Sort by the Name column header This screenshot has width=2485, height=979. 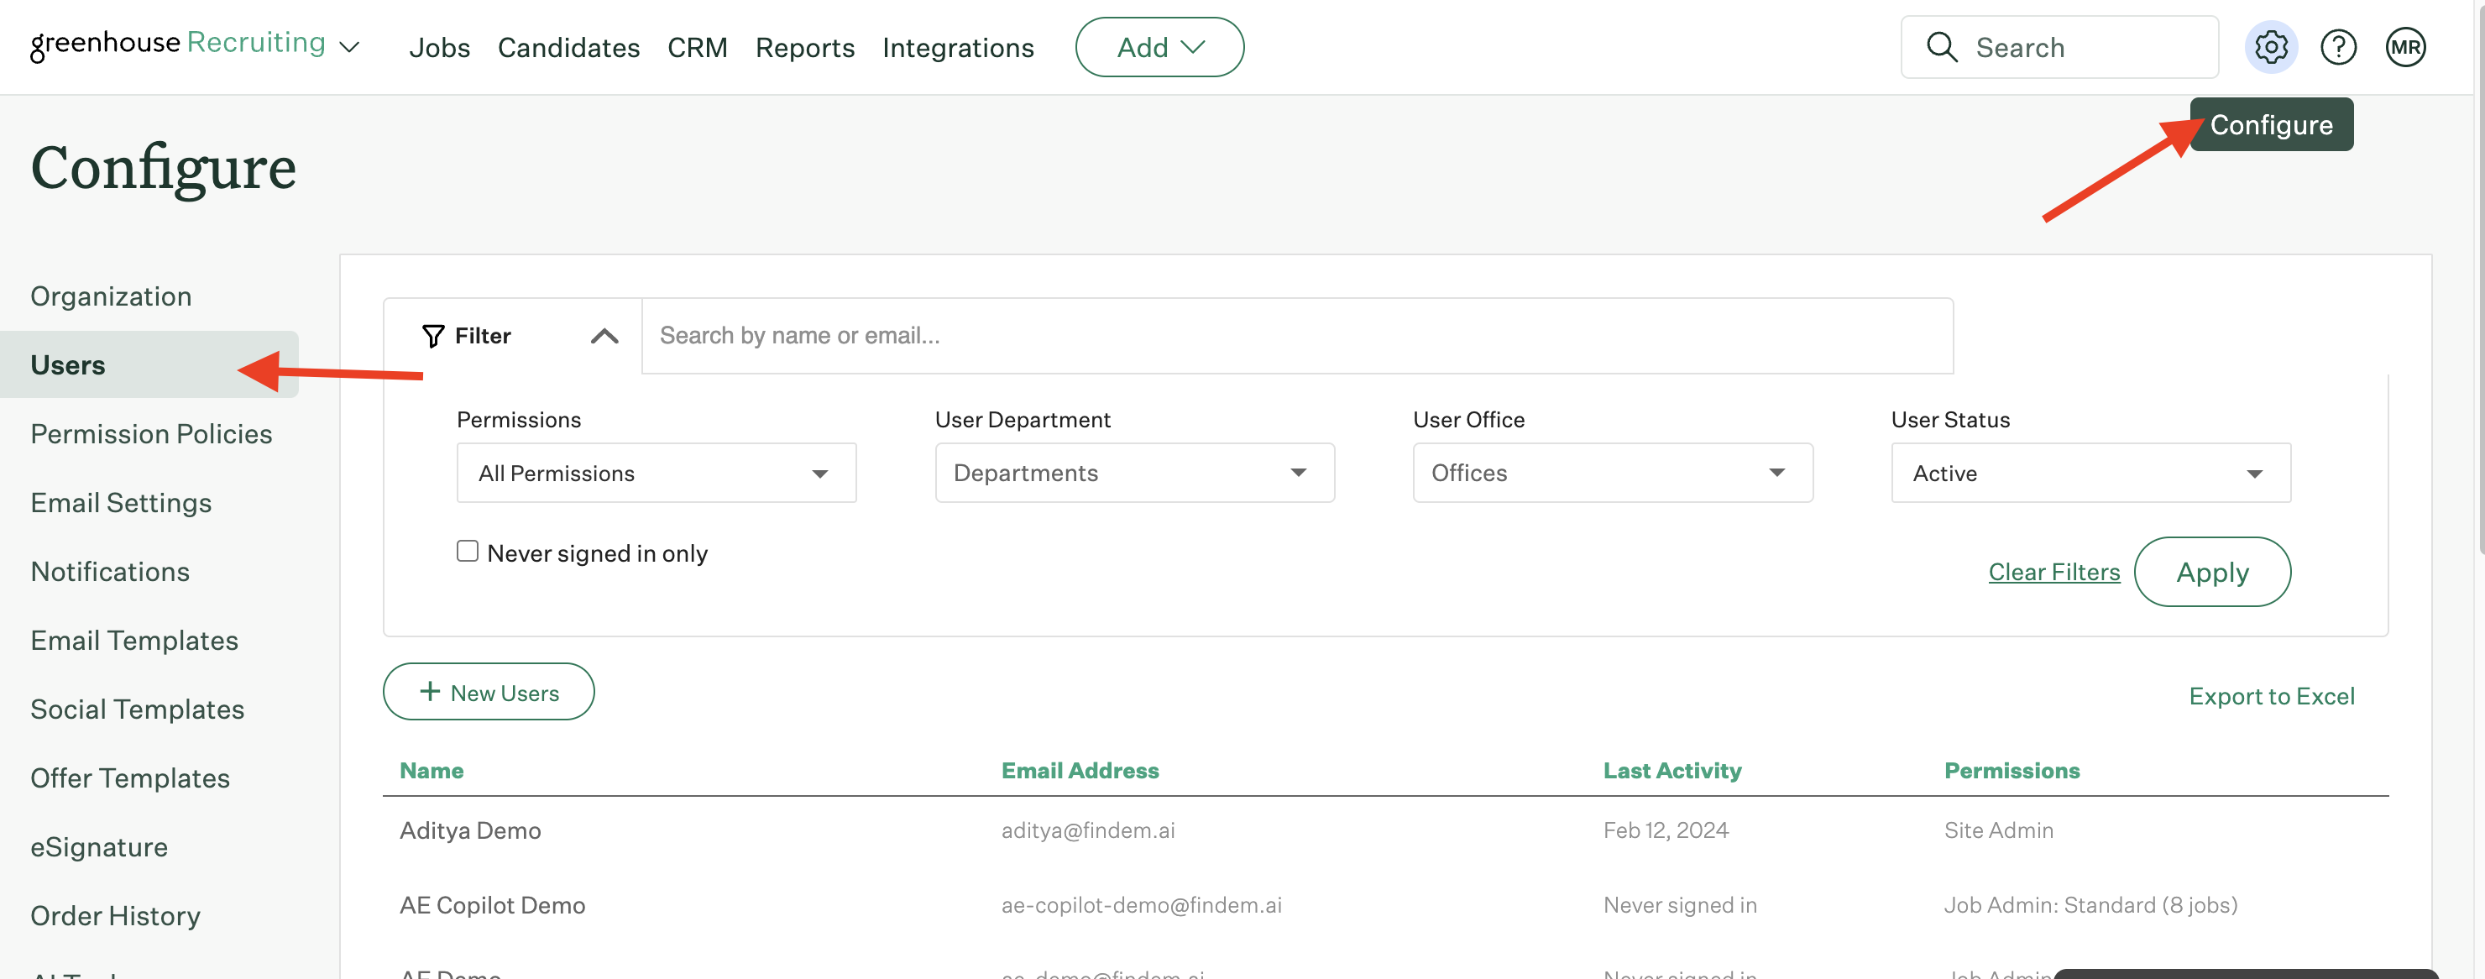[432, 771]
